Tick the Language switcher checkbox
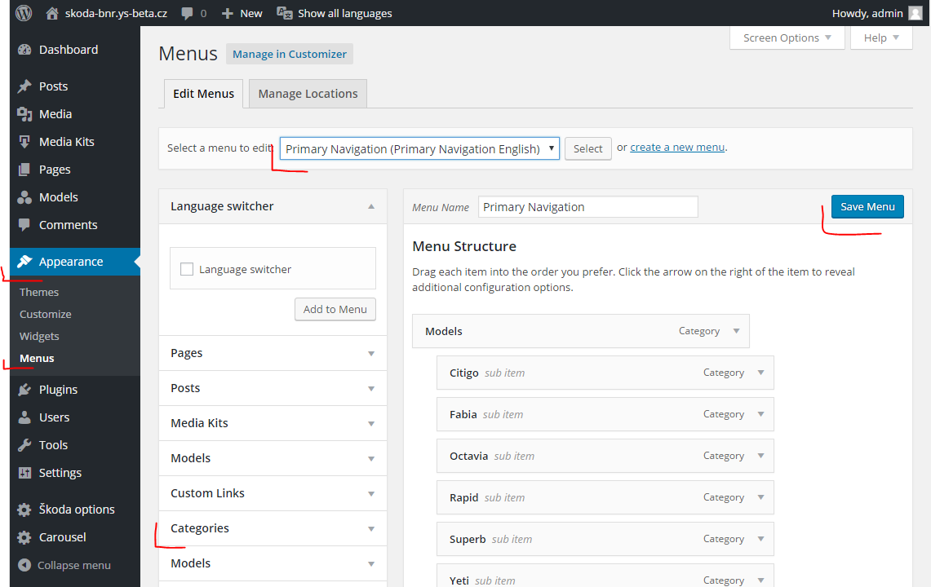This screenshot has height=587, width=931. 187,270
